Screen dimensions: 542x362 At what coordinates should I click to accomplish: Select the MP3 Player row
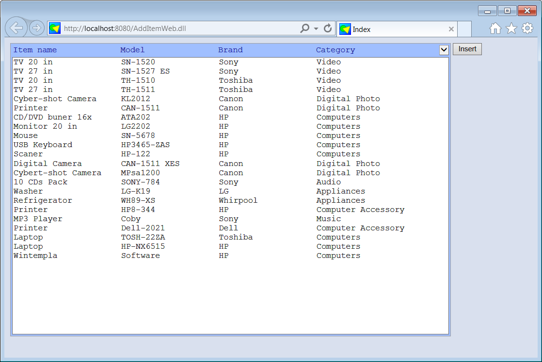(231, 219)
